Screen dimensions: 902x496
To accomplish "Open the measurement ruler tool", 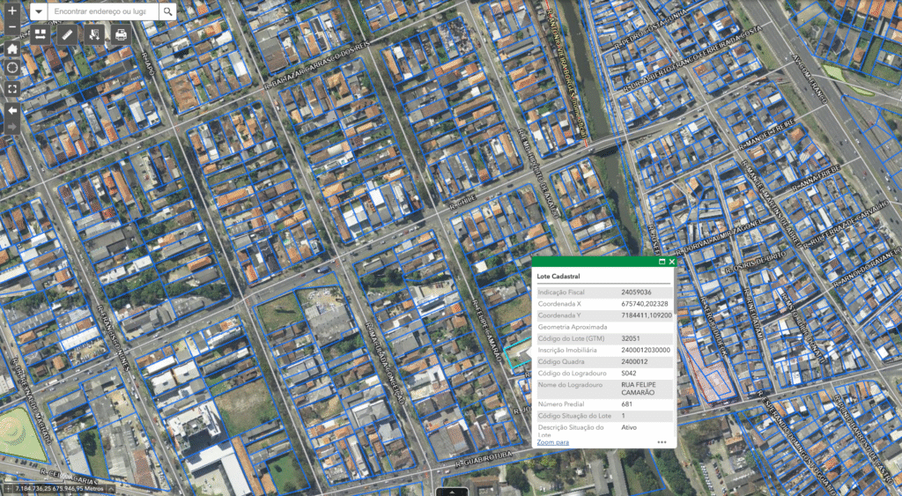I will (x=67, y=34).
